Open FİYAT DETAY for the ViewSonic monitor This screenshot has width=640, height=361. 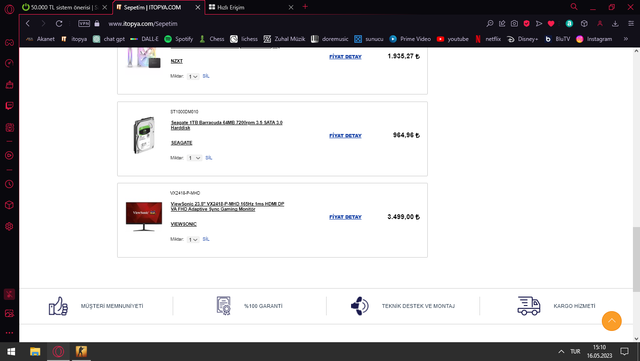(x=345, y=217)
